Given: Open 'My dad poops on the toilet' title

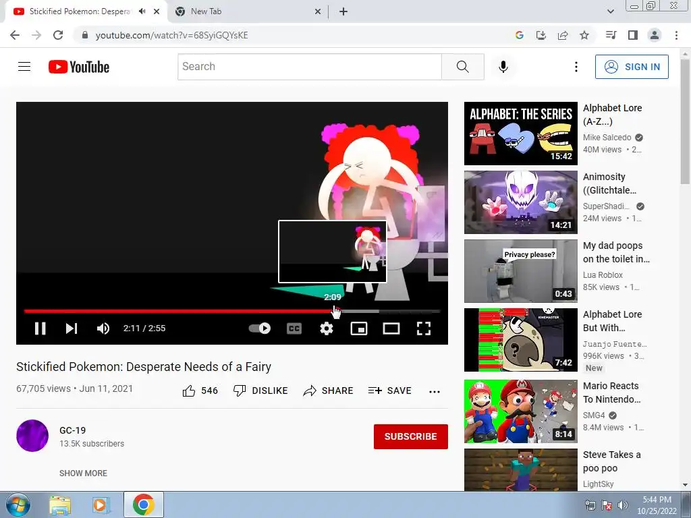Looking at the screenshot, I should tap(616, 252).
